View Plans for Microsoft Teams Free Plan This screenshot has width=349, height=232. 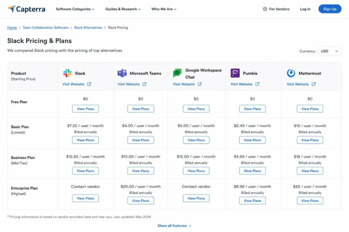click(141, 109)
